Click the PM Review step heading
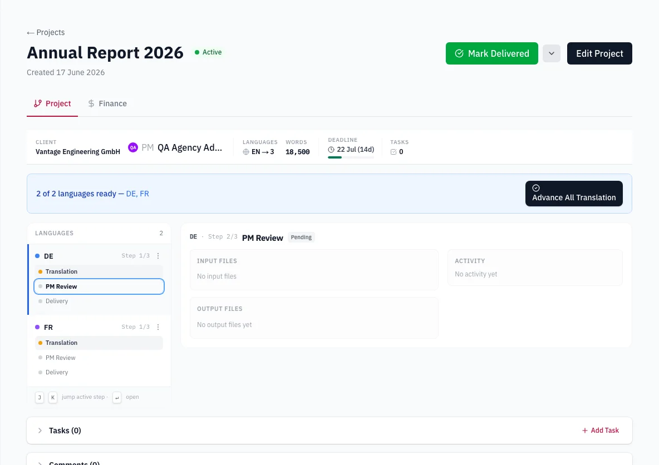659x465 pixels. (263, 238)
